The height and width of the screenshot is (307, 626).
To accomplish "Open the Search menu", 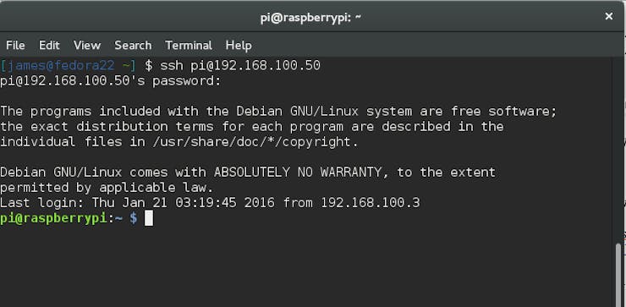I will coord(133,45).
